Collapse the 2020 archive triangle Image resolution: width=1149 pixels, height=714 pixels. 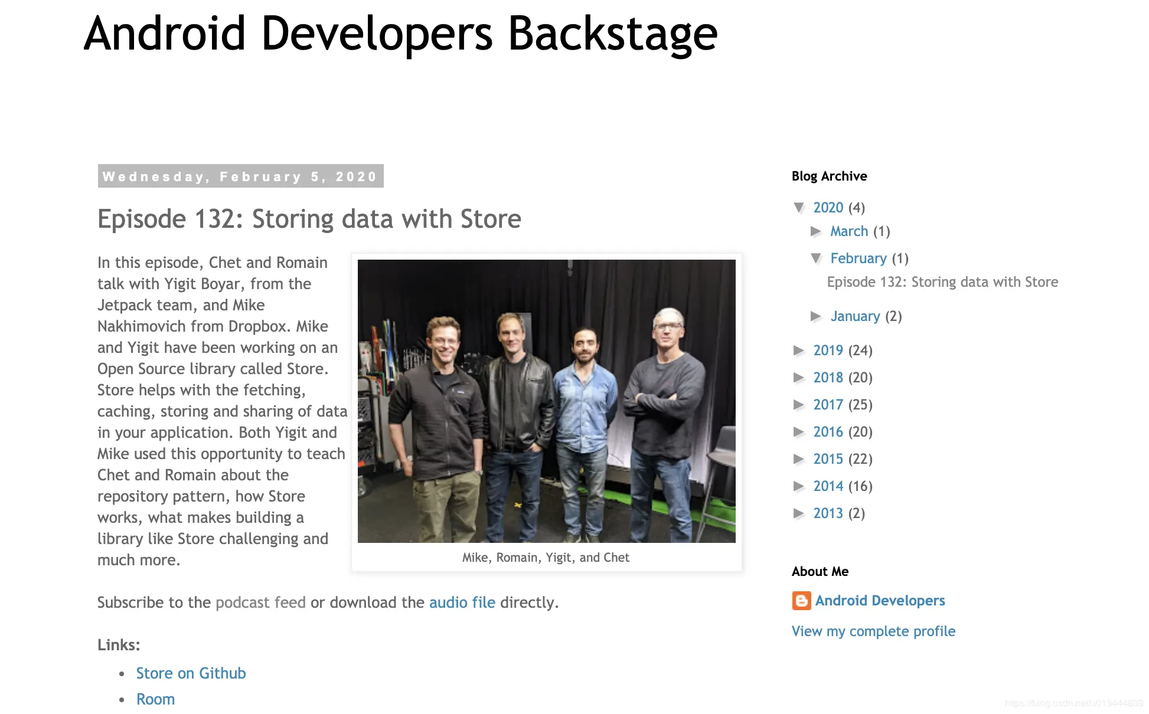(799, 207)
